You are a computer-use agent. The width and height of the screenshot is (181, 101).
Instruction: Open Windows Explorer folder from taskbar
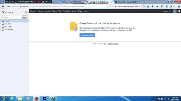click(20, 98)
